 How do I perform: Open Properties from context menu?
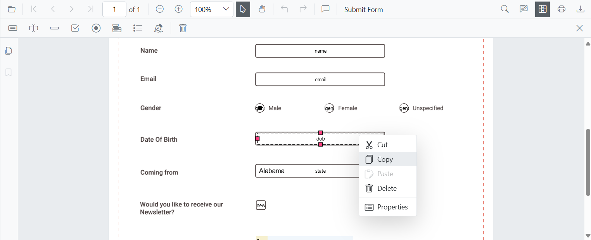coord(388,207)
